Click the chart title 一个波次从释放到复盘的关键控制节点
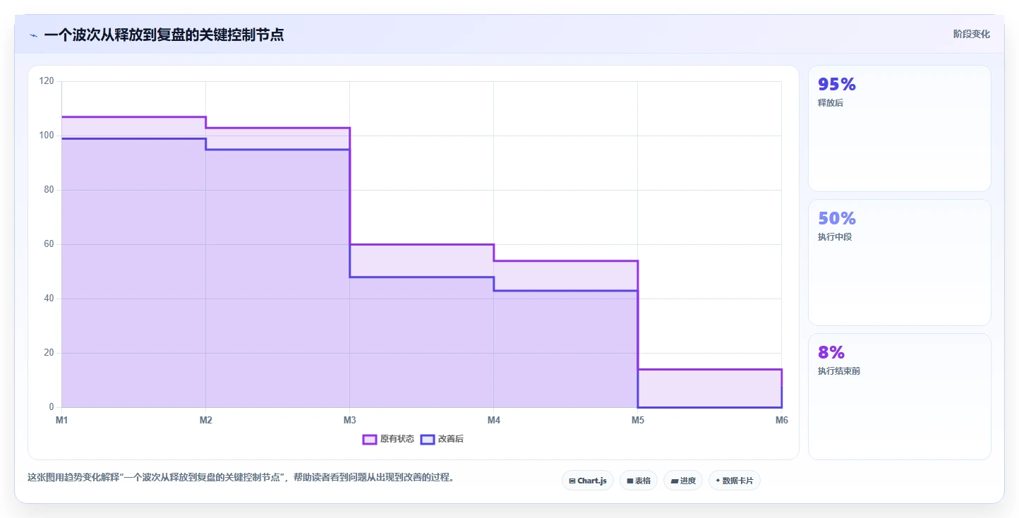Viewport: 1019px width, 518px height. point(164,35)
